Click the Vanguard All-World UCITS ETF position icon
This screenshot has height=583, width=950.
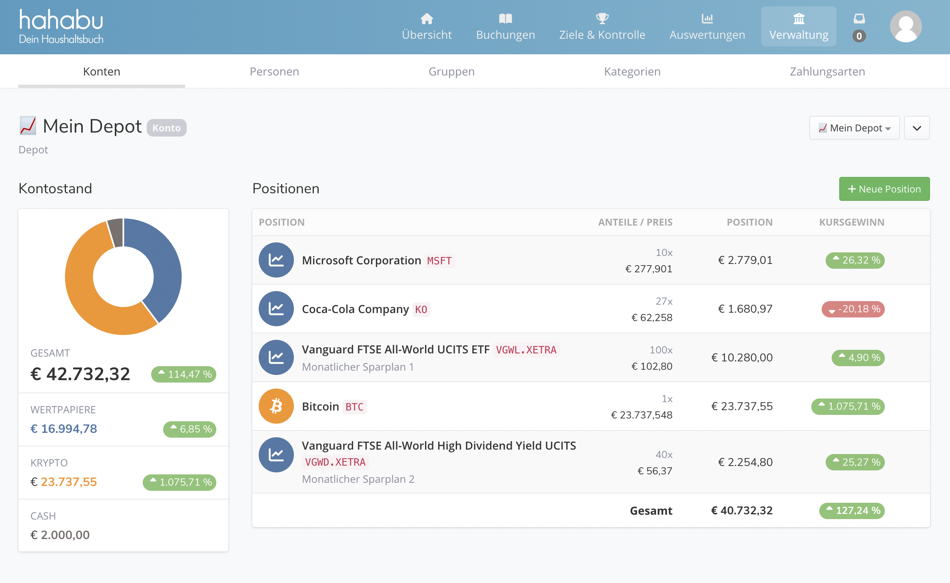point(276,357)
